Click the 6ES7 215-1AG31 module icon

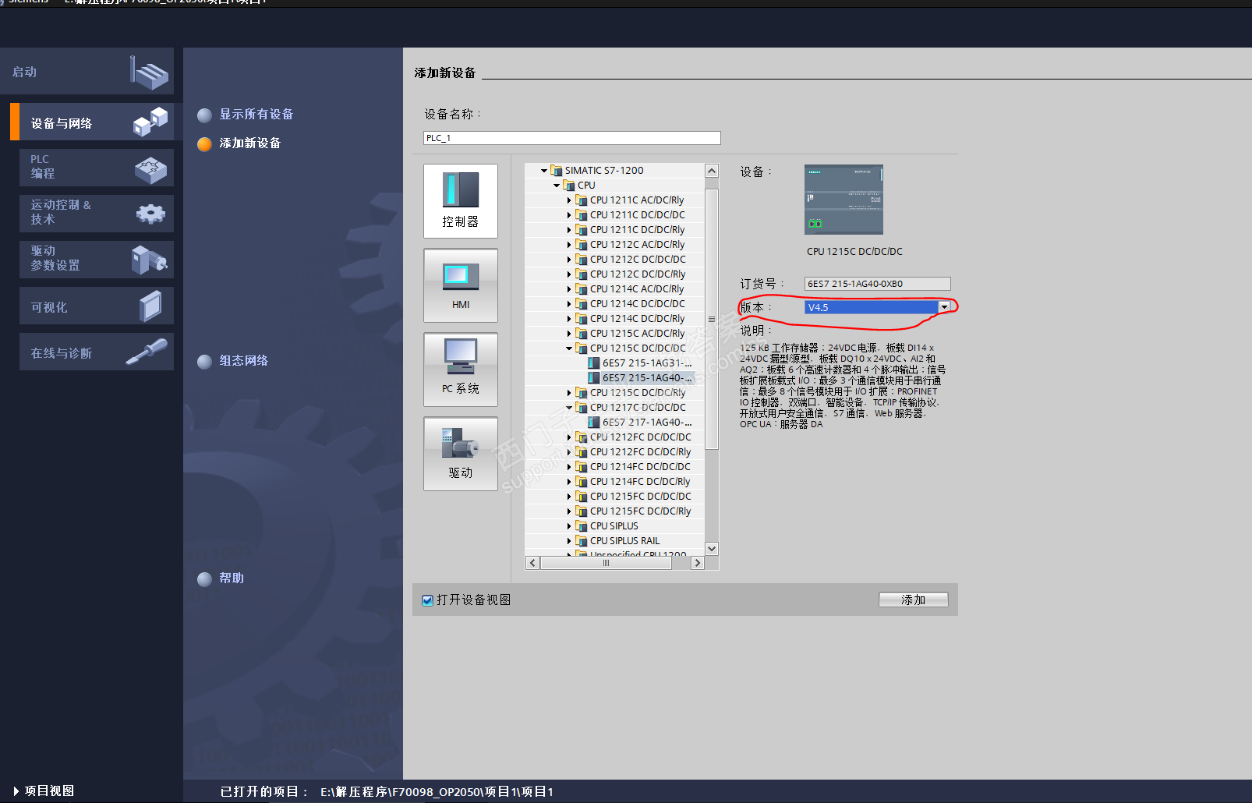593,363
